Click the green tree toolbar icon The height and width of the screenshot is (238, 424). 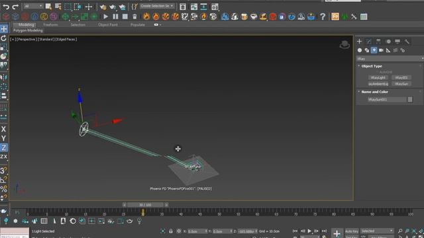coord(344,17)
